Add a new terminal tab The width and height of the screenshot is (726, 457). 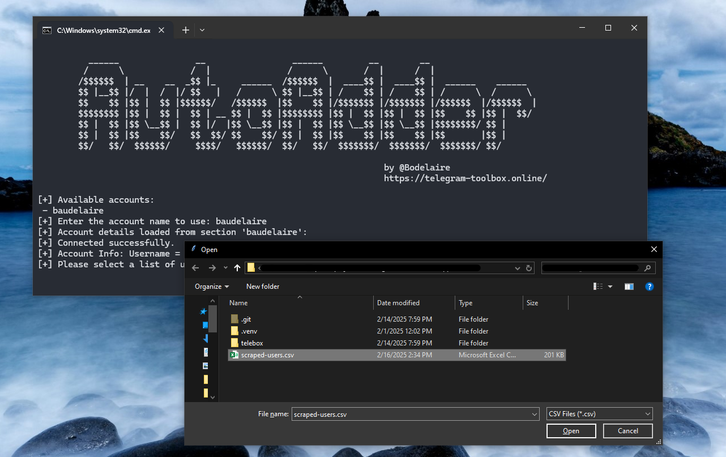pyautogui.click(x=186, y=30)
